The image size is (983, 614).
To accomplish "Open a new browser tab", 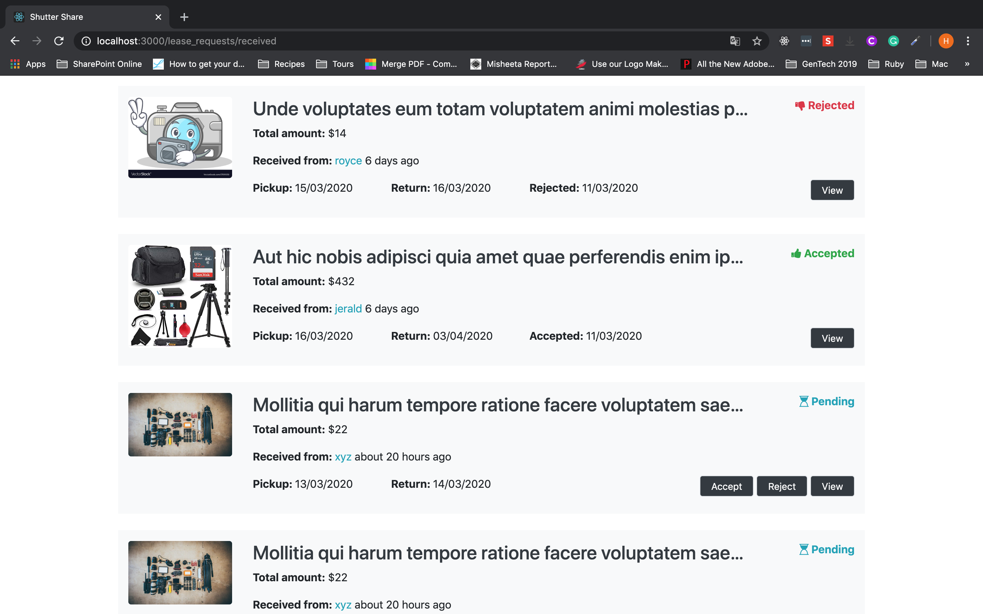I will pyautogui.click(x=184, y=17).
